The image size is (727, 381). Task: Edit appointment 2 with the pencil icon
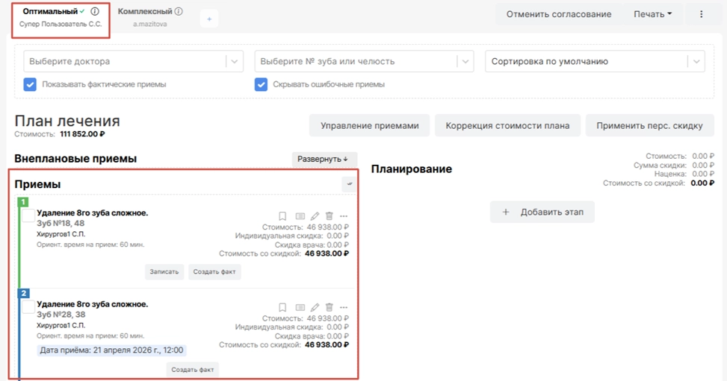pyautogui.click(x=315, y=307)
